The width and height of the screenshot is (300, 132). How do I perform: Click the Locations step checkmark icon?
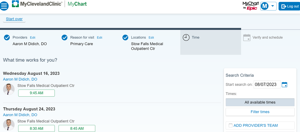(125, 38)
